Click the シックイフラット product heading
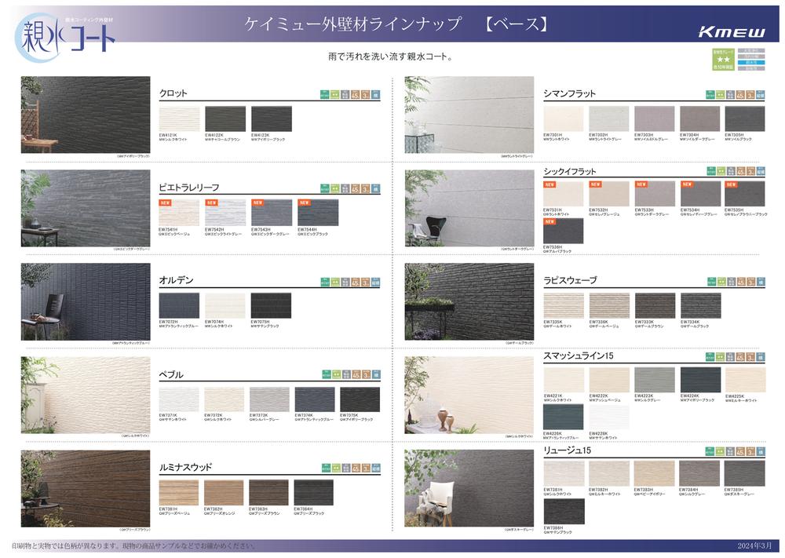Image resolution: width=785 pixels, height=558 pixels. (570, 171)
